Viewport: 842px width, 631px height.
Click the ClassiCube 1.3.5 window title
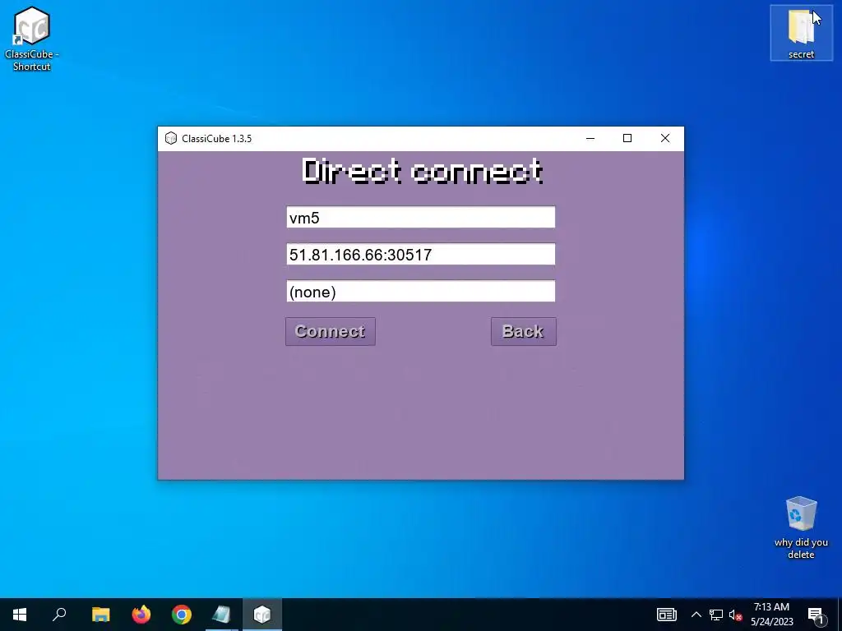[x=216, y=138]
